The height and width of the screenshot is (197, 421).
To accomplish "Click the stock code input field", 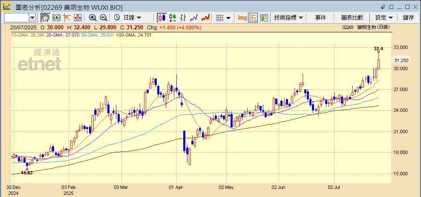I will [x=17, y=18].
